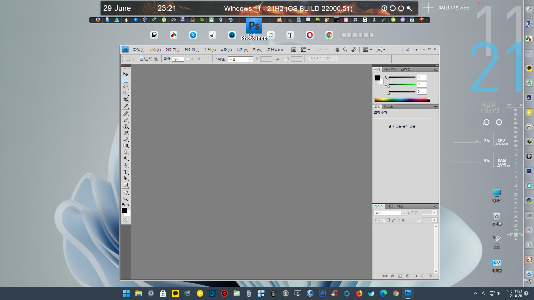534x300 pixels.
Task: Select the Zoom tool in the toolbox
Action: pos(126,199)
